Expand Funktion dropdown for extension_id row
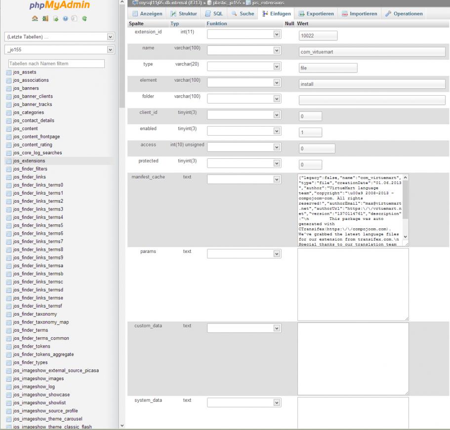 coord(244,35)
